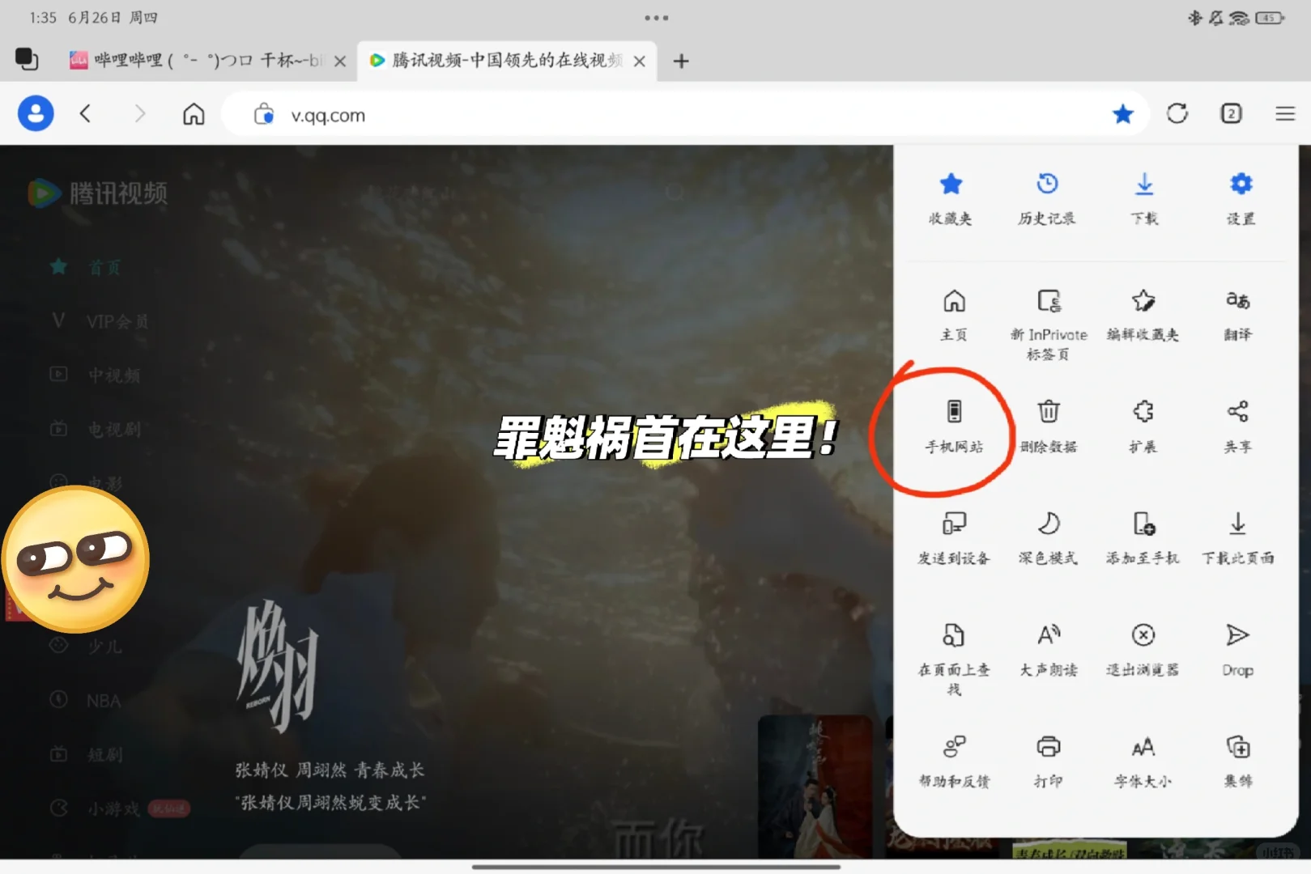
Task: Select Exit Browser (退出浏览器)
Action: click(1143, 650)
